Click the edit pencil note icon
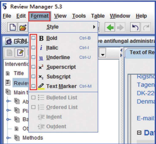The height and width of the screenshot is (144, 156). coord(20,52)
